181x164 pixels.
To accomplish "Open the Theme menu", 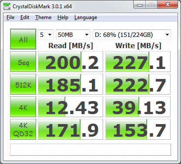I will tap(43, 17).
